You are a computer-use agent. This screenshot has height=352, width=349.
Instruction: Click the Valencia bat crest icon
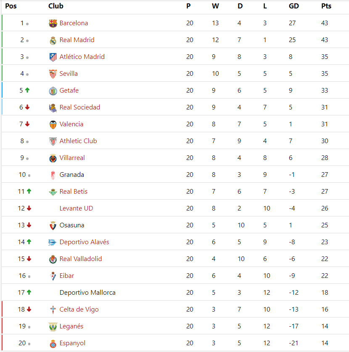53,125
